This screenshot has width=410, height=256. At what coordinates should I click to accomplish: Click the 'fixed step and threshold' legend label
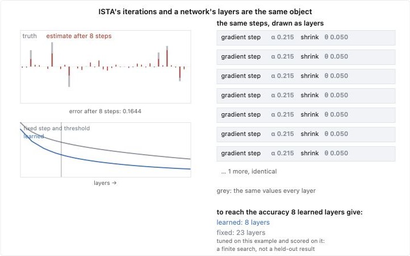(x=57, y=129)
